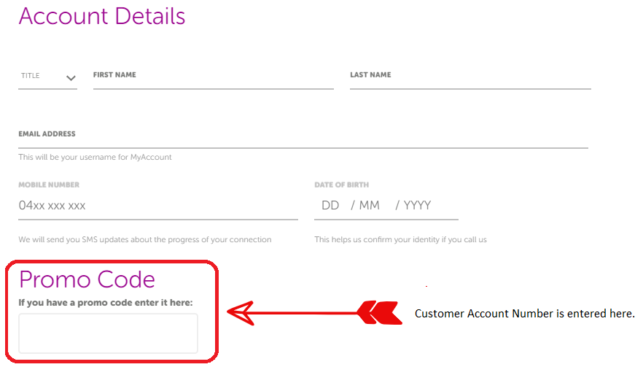Viewport: 643px width, 367px height.
Task: Focus the promo code text box
Action: click(x=108, y=333)
